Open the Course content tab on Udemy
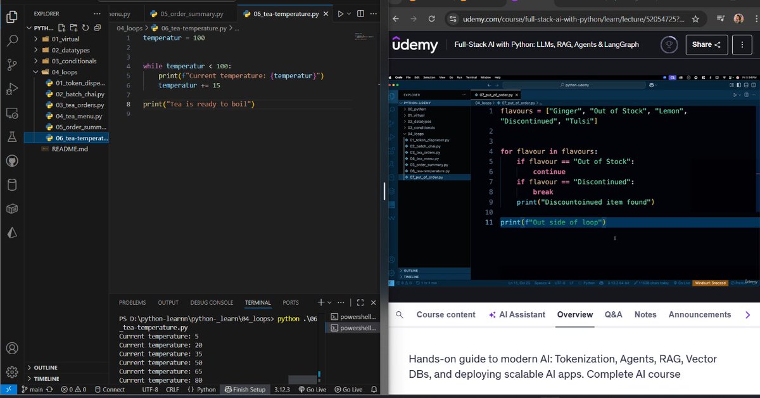Screen dimensions: 760x398 tap(446, 314)
